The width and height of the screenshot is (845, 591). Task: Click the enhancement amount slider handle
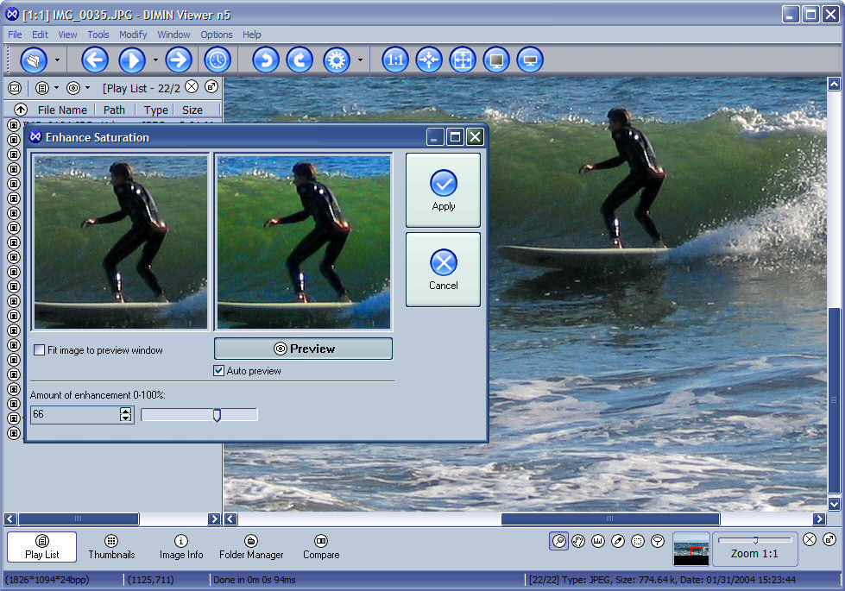tap(217, 415)
